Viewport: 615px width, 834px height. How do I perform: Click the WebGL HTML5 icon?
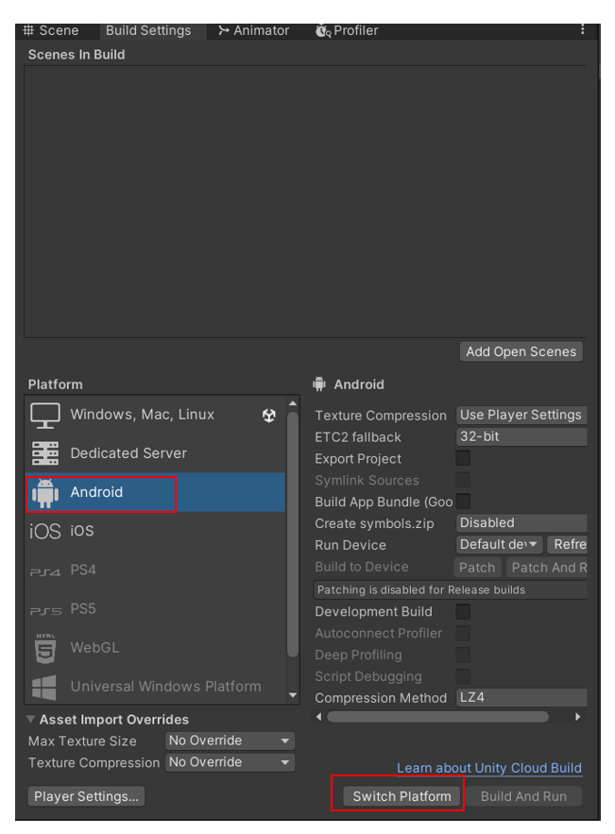click(x=45, y=648)
